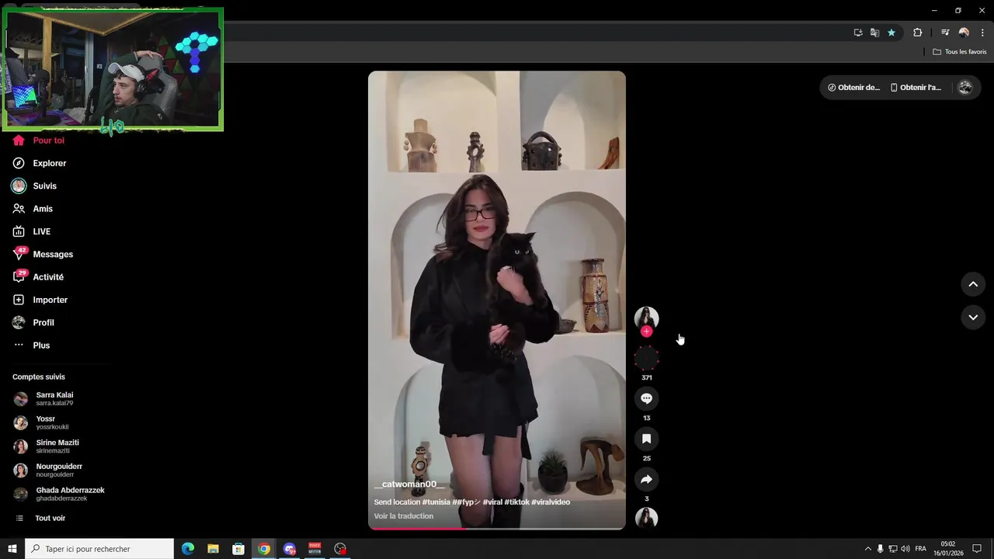Screen dimensions: 994x559
Task: Open the Pour toi home feed
Action: pos(48,141)
